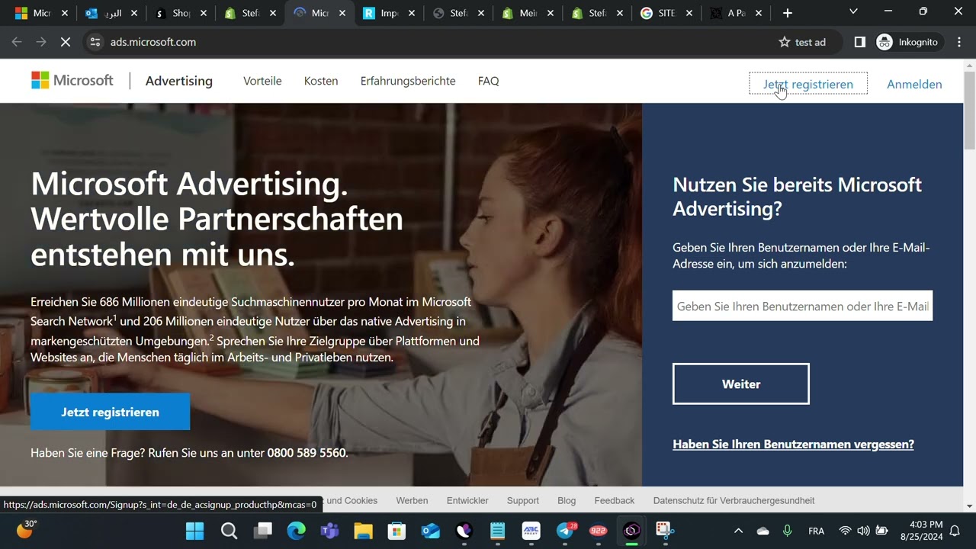976x549 pixels.
Task: Click the blue Jetzt registrieren hero button
Action: tap(111, 412)
